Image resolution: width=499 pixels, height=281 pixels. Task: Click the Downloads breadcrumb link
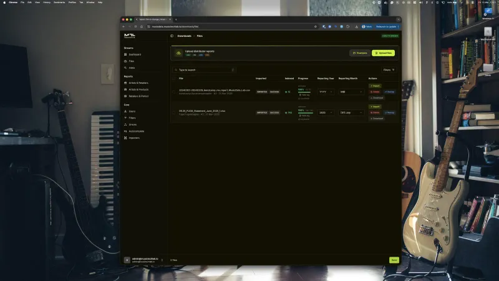pos(184,36)
